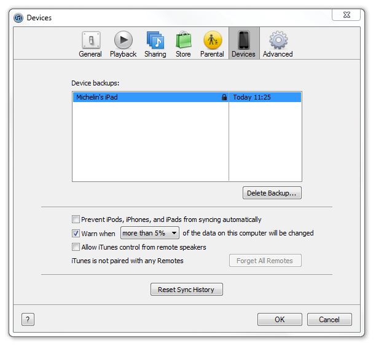Uncheck the Warn when checkbox
This screenshot has height=348, width=376.
pyautogui.click(x=76, y=233)
